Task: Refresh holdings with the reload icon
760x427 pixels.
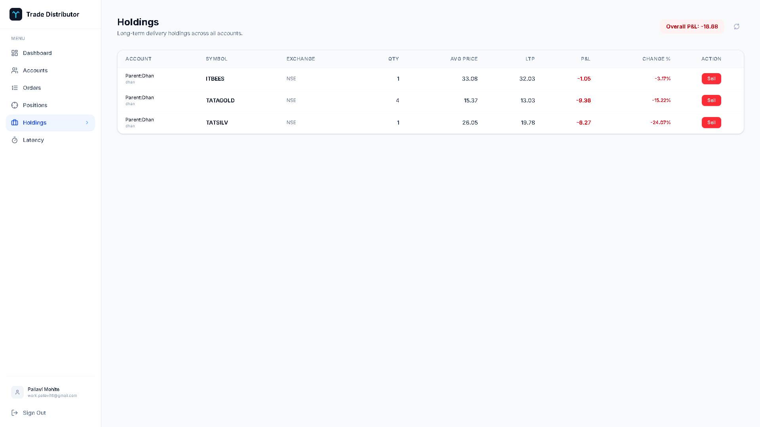Action: coord(736,26)
